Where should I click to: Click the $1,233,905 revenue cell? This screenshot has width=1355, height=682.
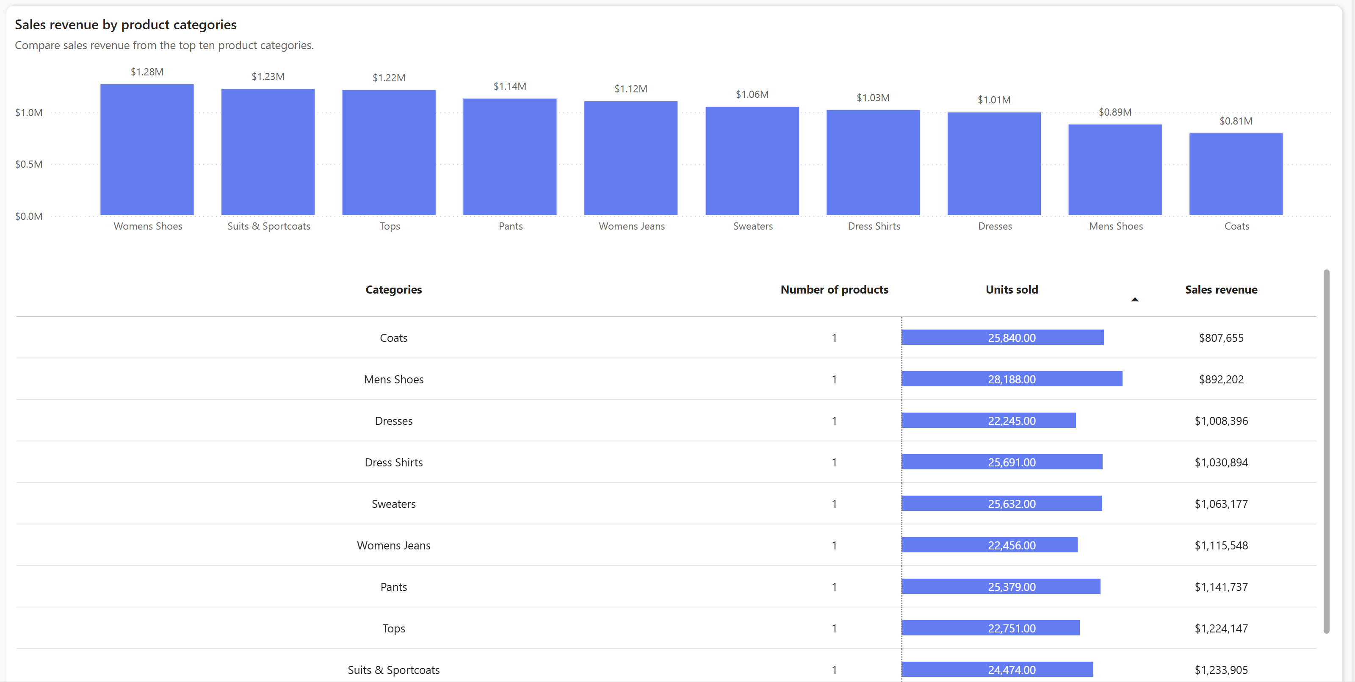coord(1221,670)
